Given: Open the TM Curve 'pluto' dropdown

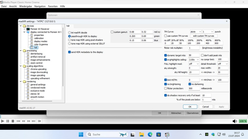Looking at the screenshot, I should 196,32.
